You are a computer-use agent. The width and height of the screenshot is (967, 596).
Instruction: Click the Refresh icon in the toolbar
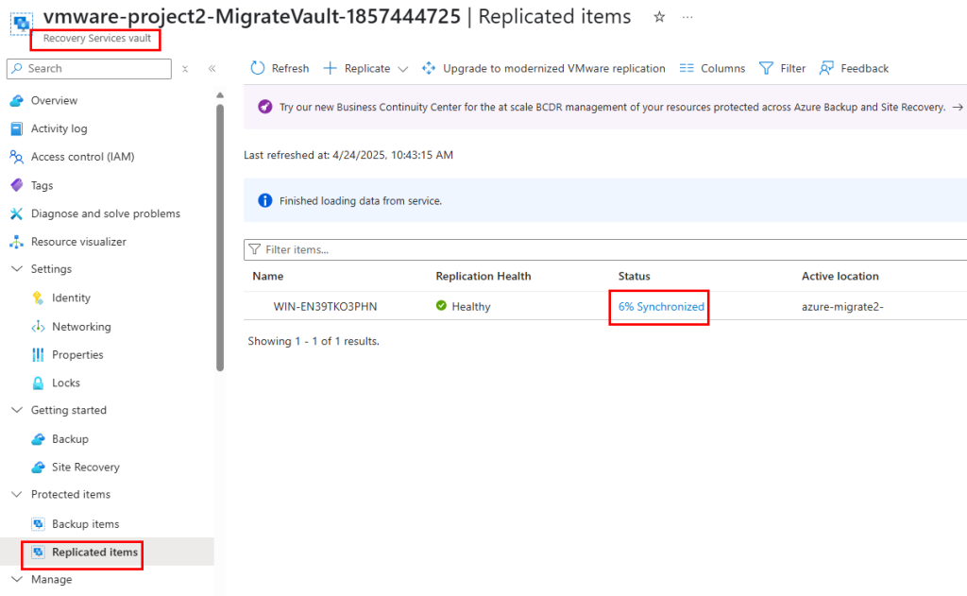point(257,69)
